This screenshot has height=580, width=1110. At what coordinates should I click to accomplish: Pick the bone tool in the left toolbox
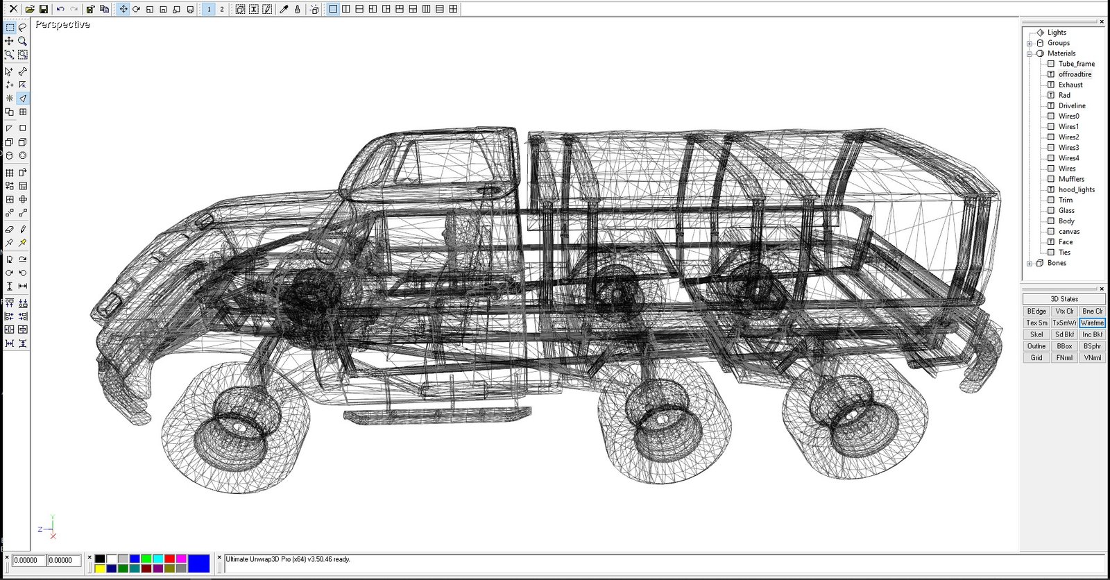point(23,71)
